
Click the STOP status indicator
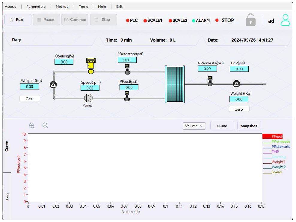(x=225, y=20)
